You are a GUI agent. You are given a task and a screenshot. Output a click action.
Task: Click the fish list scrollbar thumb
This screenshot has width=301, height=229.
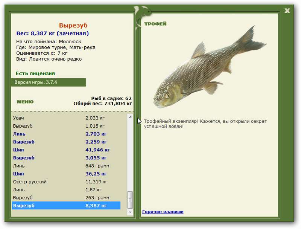(x=130, y=200)
